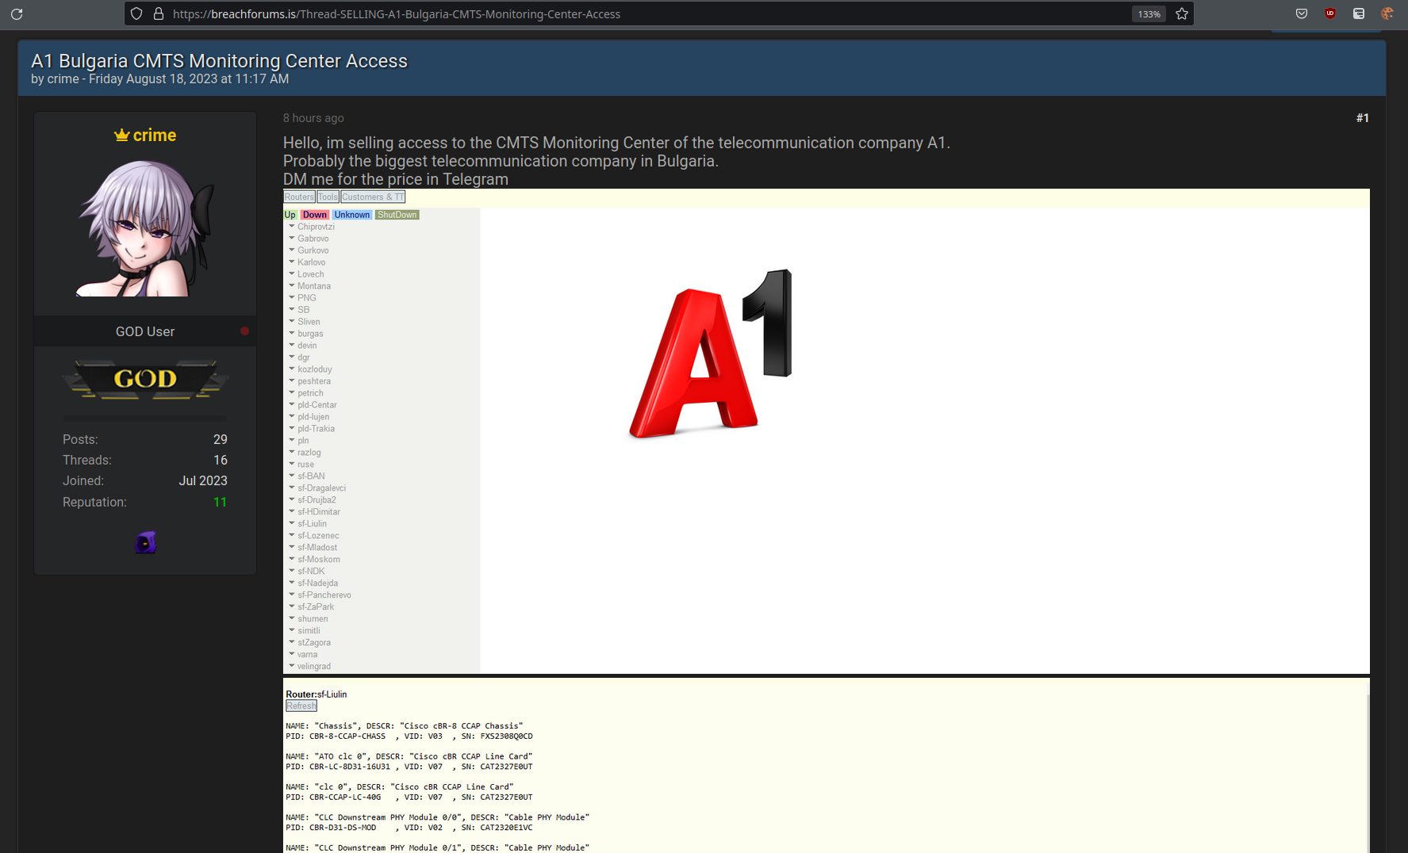Expand the Lovech tree arrow
Screen dimensions: 1408x853
click(x=291, y=273)
